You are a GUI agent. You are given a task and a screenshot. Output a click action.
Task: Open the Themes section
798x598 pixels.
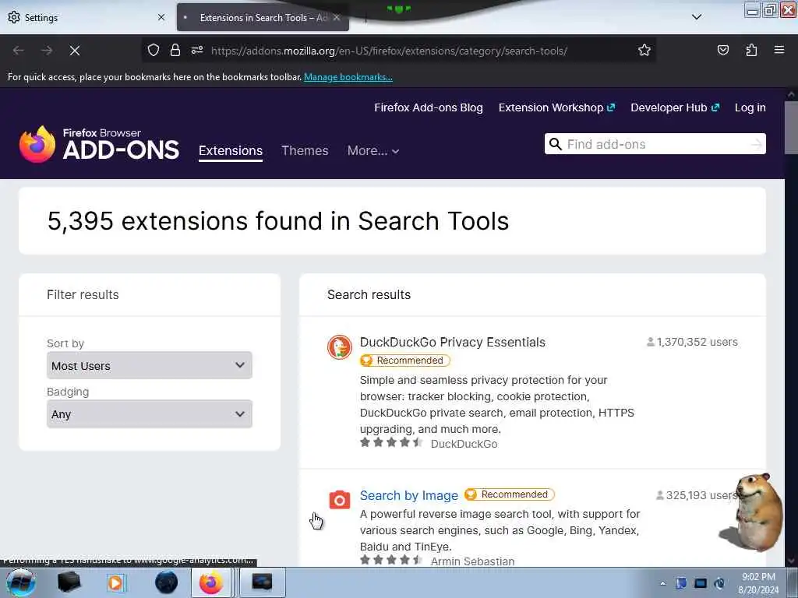(305, 150)
